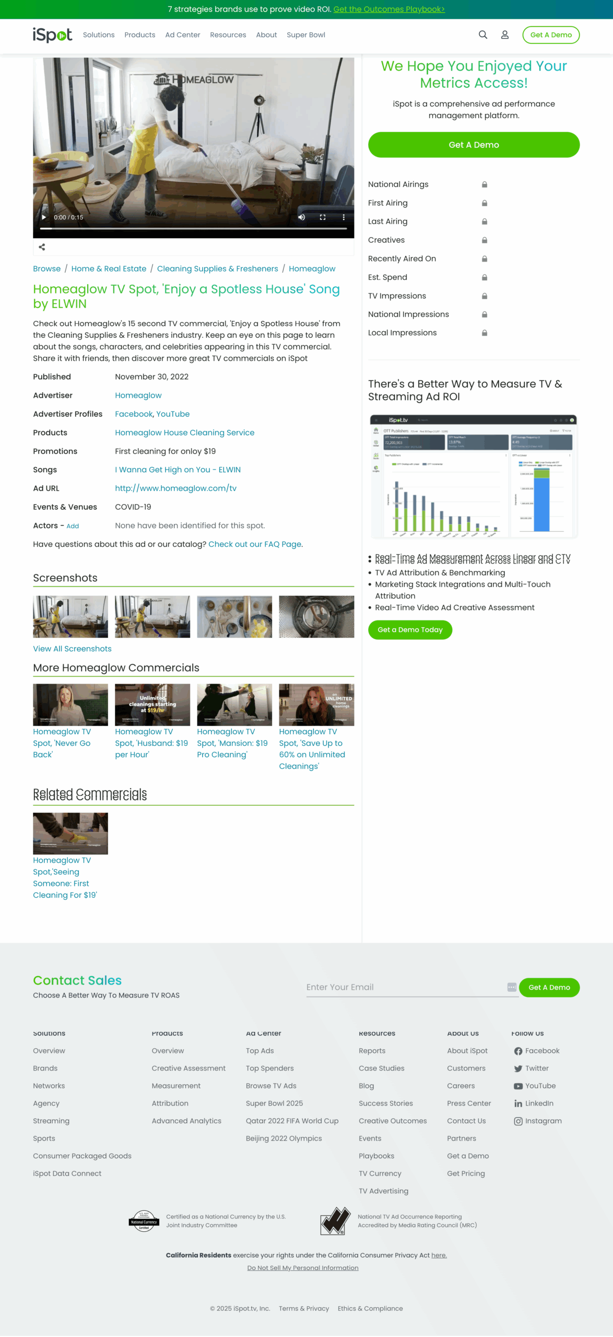Click Get A Demo in header
The height and width of the screenshot is (1337, 613).
tap(551, 35)
